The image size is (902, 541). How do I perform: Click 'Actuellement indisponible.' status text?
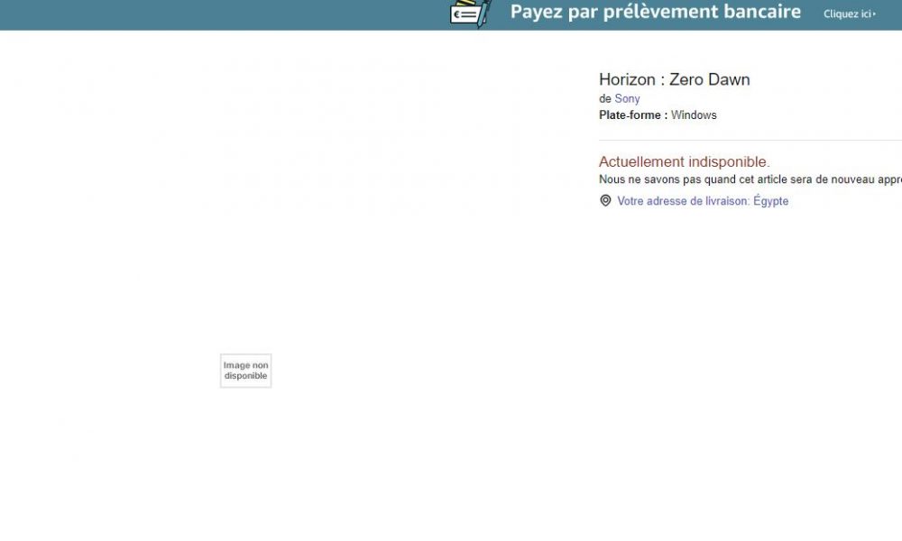pos(684,161)
